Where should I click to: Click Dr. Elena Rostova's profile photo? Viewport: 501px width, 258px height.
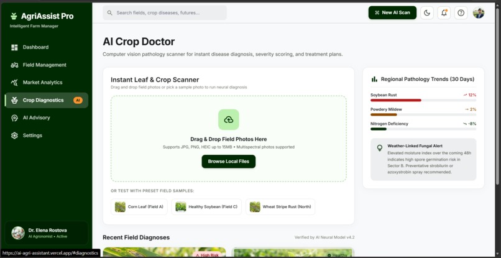[18, 233]
